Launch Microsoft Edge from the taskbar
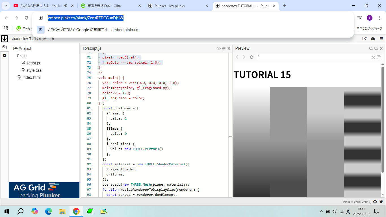Image resolution: width=386 pixels, height=217 pixels. coord(48,211)
